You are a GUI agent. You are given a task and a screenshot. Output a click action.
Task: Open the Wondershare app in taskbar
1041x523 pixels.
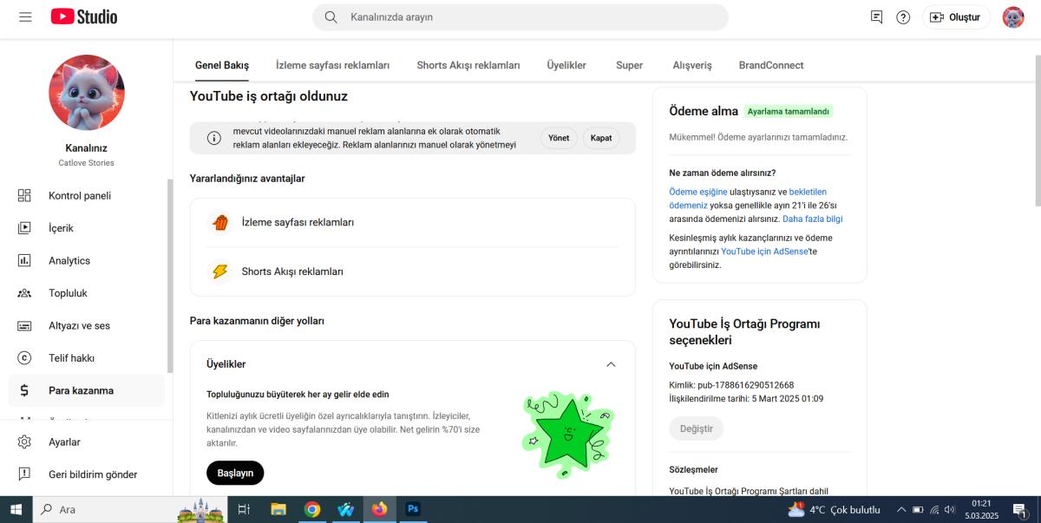click(346, 509)
